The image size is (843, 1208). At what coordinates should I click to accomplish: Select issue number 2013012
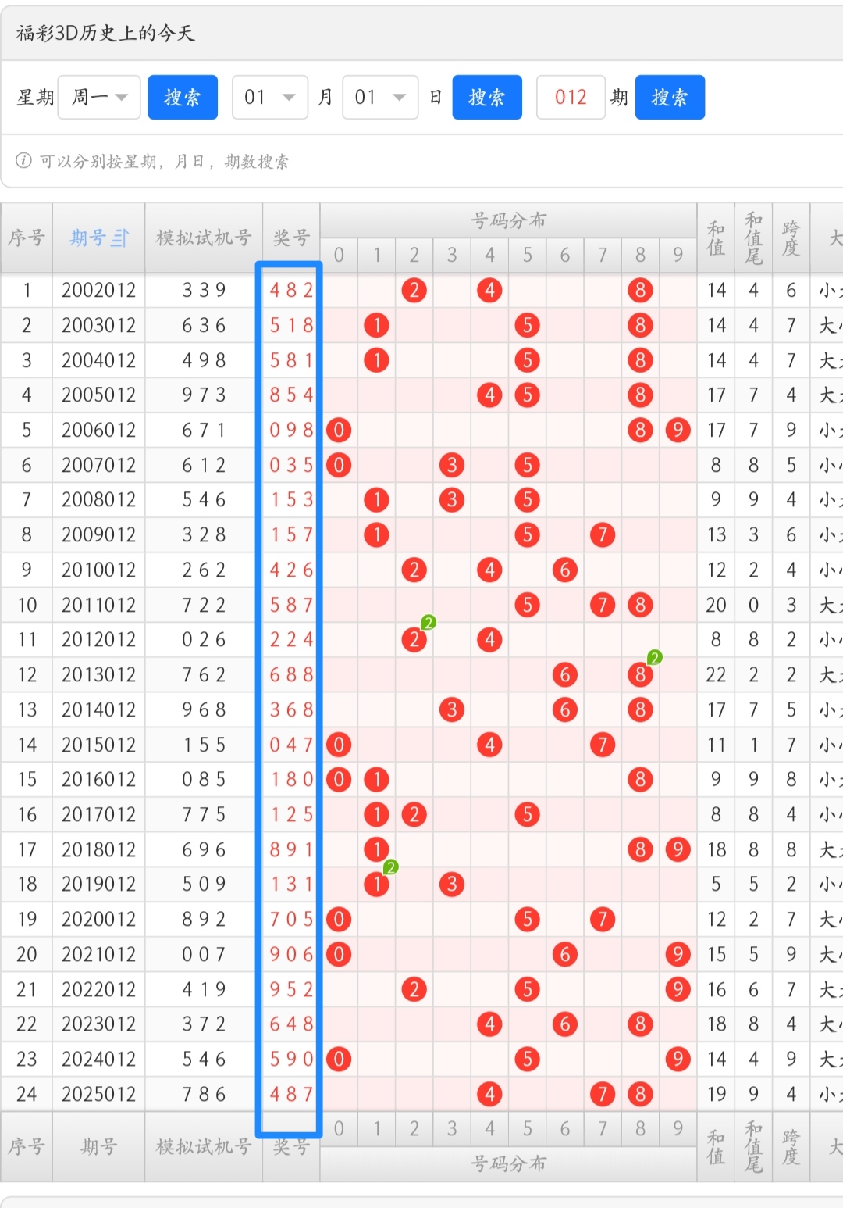click(98, 674)
